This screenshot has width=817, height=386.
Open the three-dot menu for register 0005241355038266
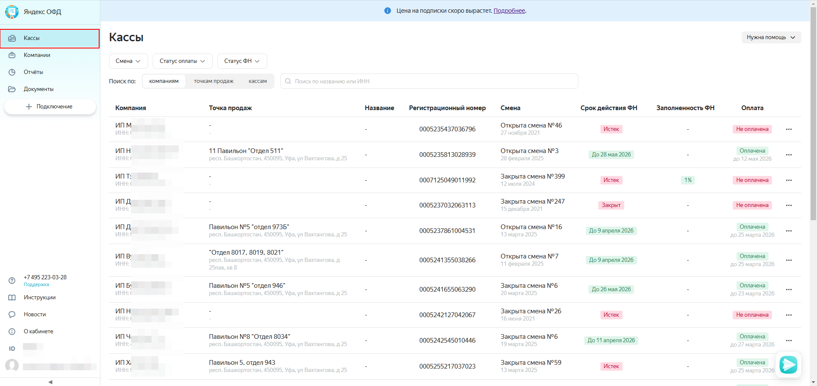pos(788,260)
